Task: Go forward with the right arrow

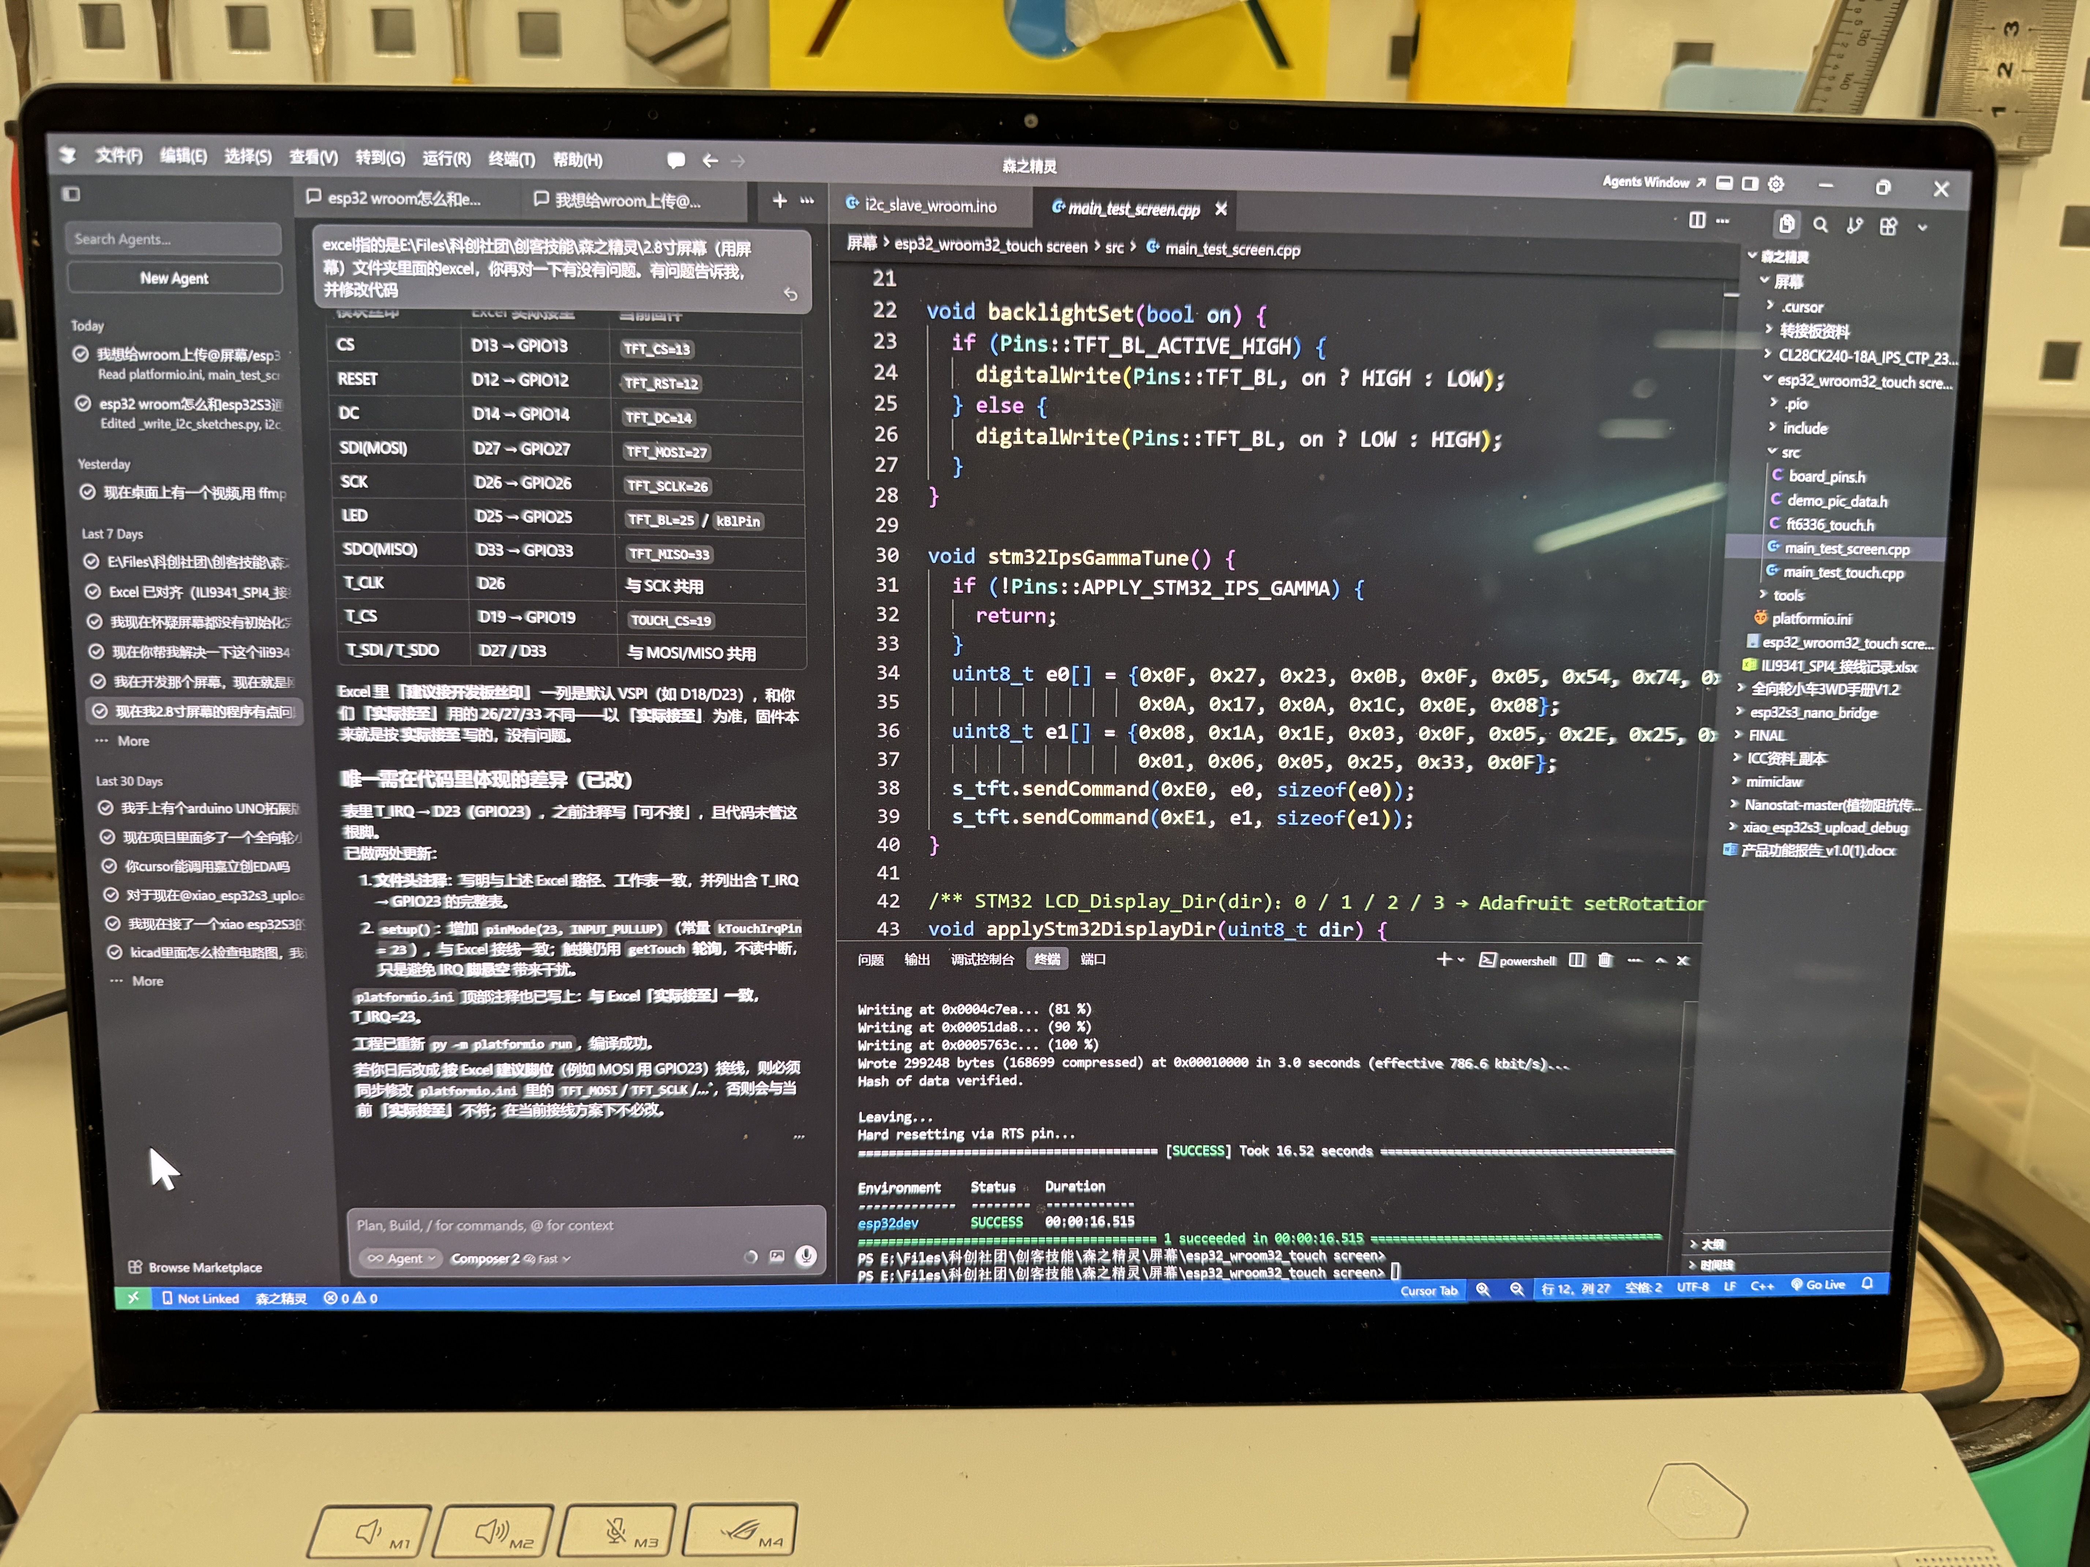Action: point(738,162)
